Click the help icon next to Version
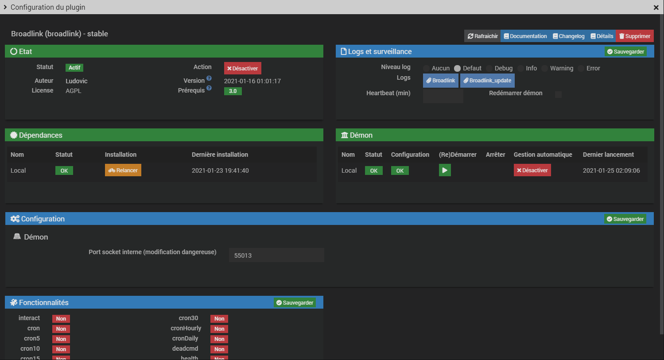 pyautogui.click(x=209, y=78)
